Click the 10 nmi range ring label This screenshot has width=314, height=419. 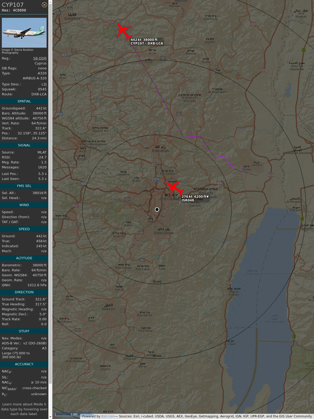click(157, 282)
